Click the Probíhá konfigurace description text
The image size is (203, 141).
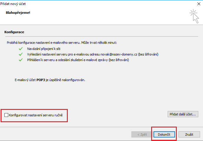[62, 43]
